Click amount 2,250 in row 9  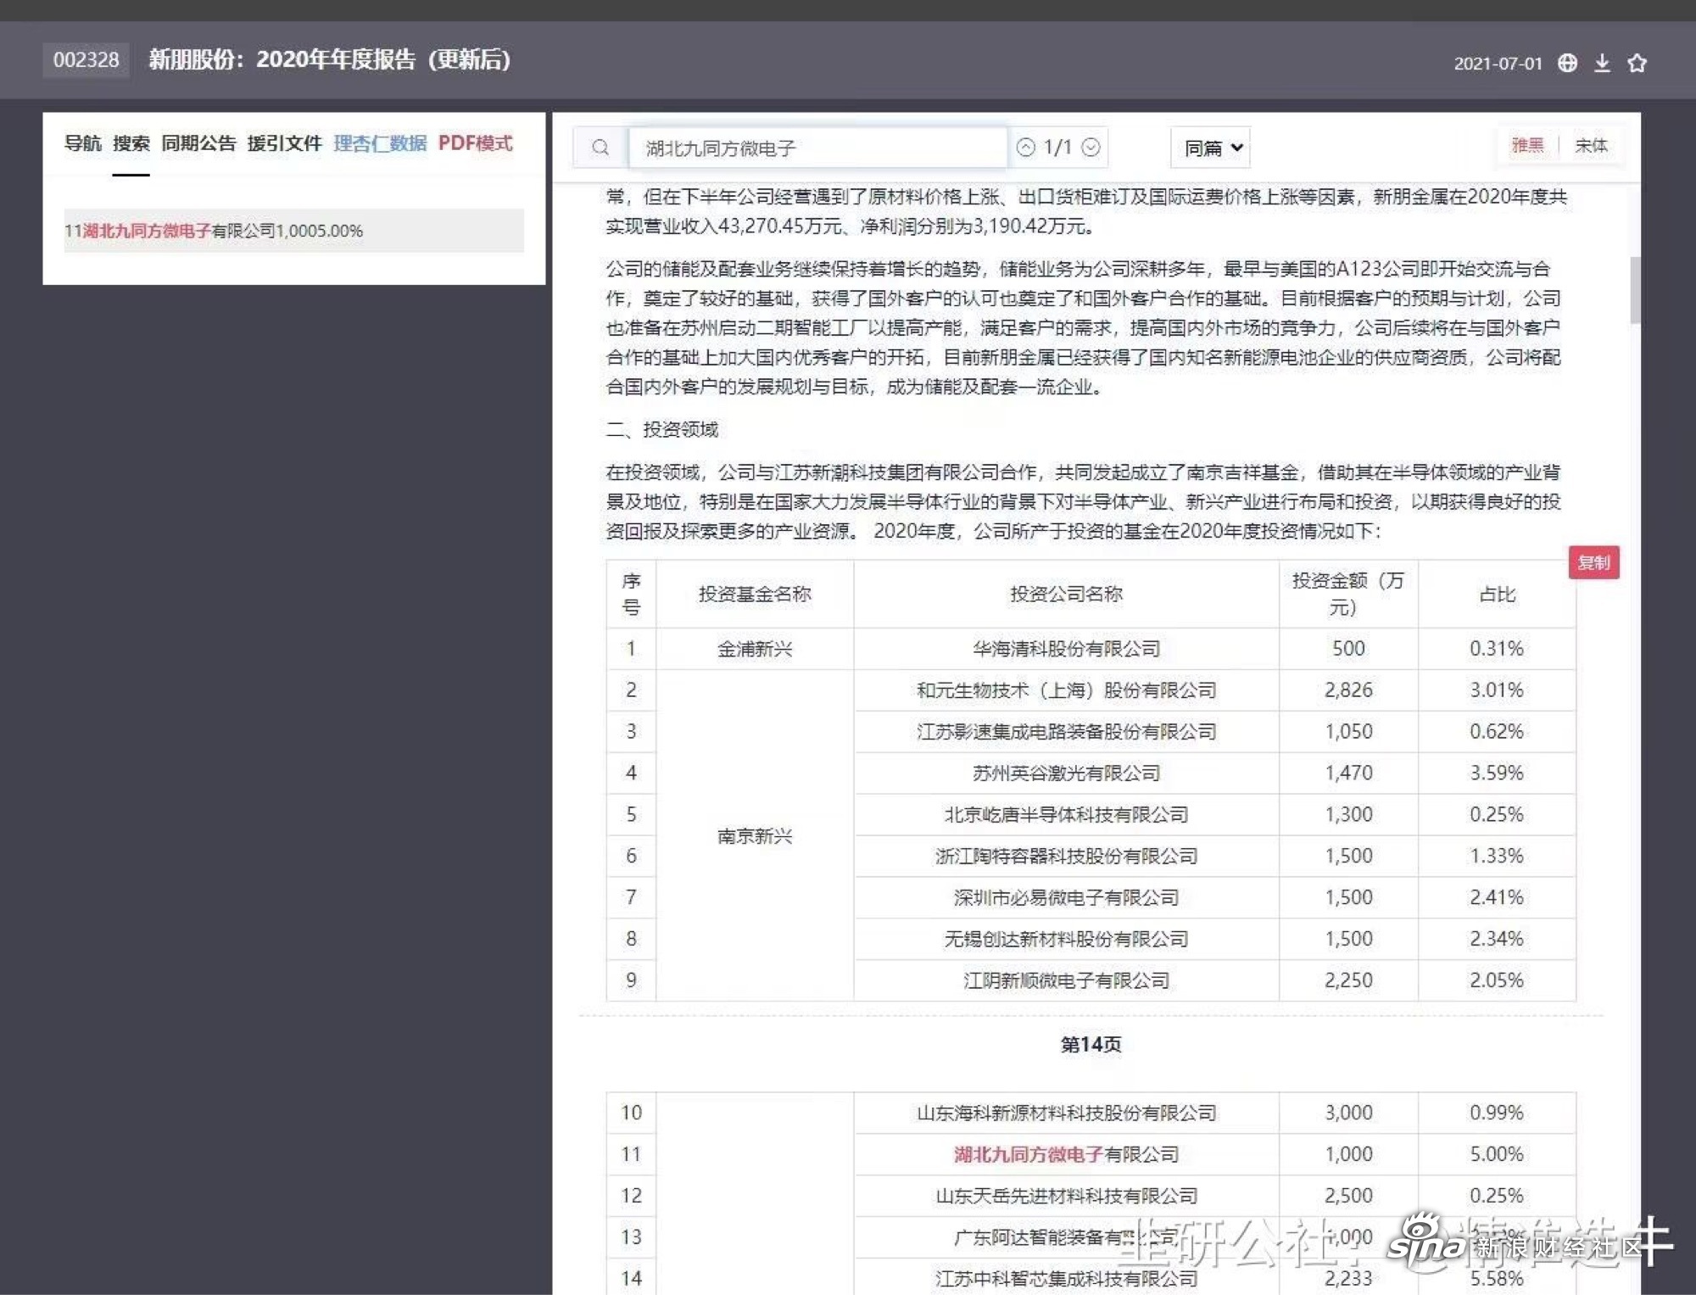1348,981
